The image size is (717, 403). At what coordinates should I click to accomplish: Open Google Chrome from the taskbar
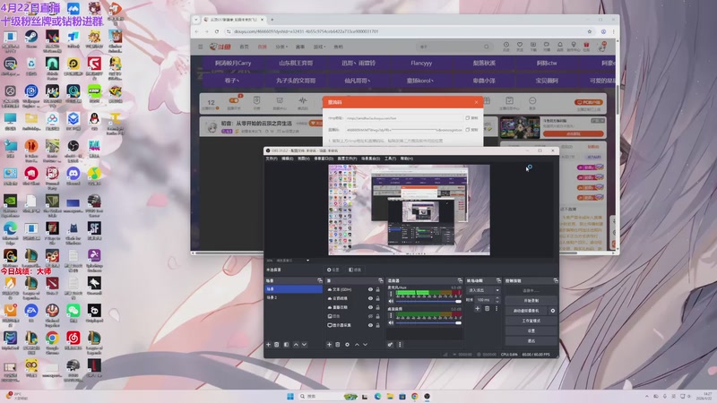414,396
